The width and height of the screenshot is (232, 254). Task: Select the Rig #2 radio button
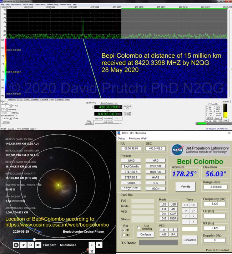point(124,235)
